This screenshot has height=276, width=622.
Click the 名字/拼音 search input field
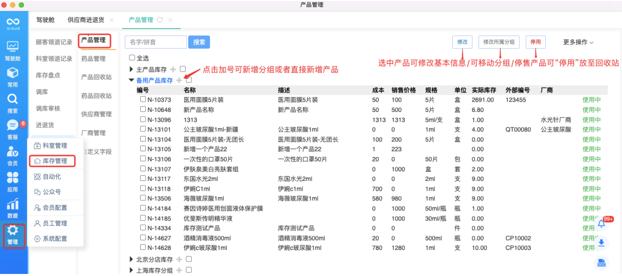click(156, 42)
